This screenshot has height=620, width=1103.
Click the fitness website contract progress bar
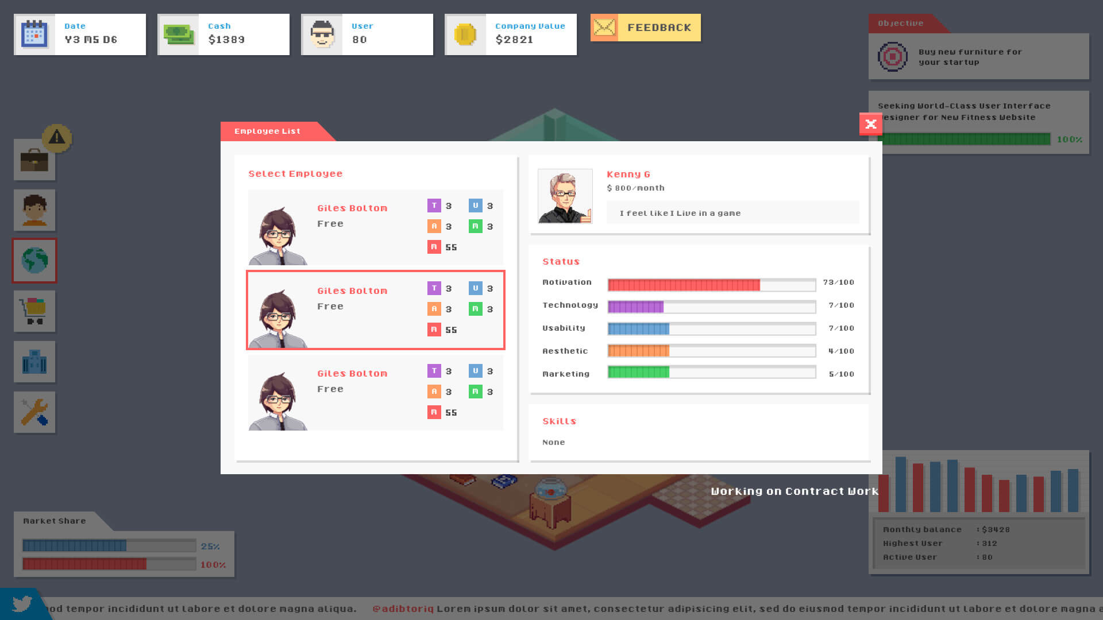[964, 139]
